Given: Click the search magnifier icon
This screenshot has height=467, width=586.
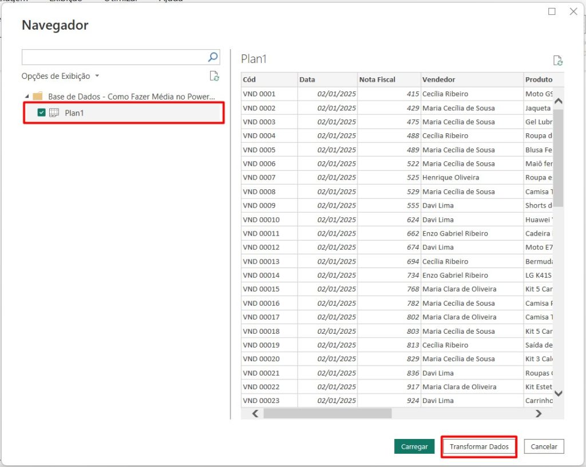Looking at the screenshot, I should click(213, 57).
